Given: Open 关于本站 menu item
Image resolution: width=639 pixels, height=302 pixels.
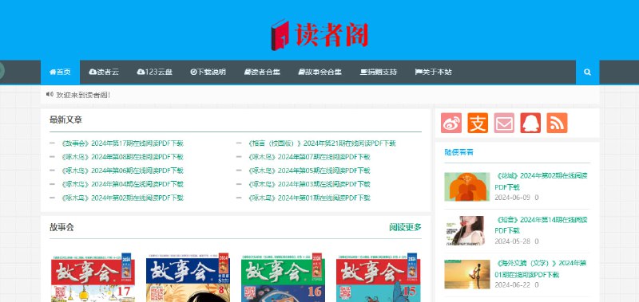Looking at the screenshot, I should [x=433, y=73].
